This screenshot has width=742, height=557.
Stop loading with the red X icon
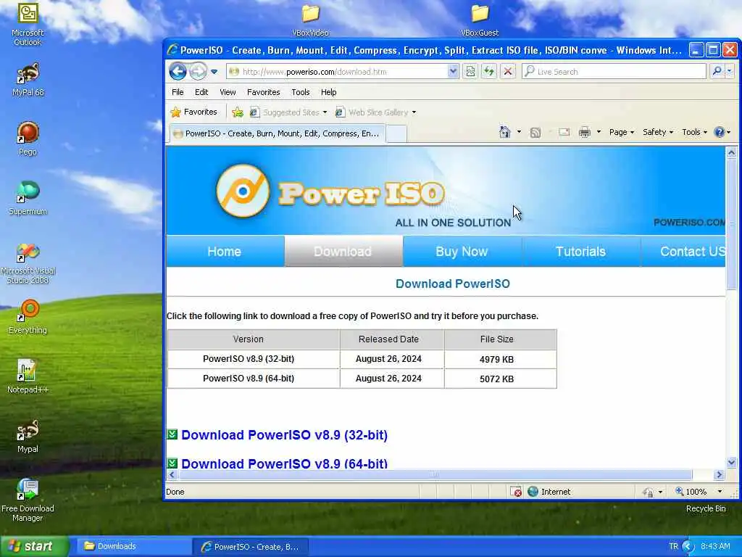tap(508, 72)
